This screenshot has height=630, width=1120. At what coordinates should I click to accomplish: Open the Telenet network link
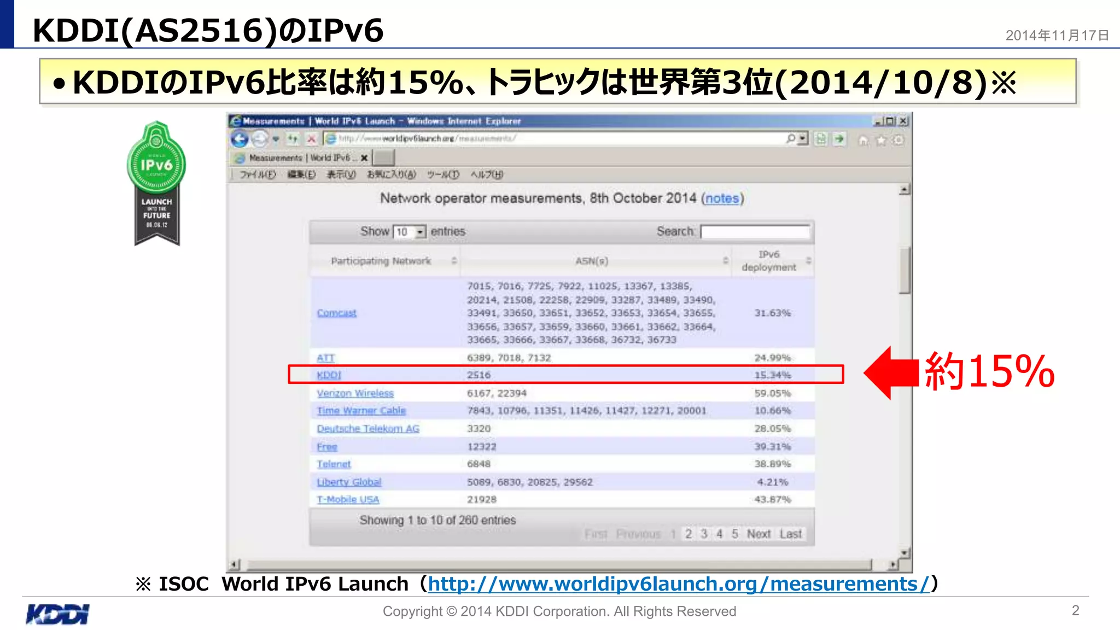(x=334, y=464)
